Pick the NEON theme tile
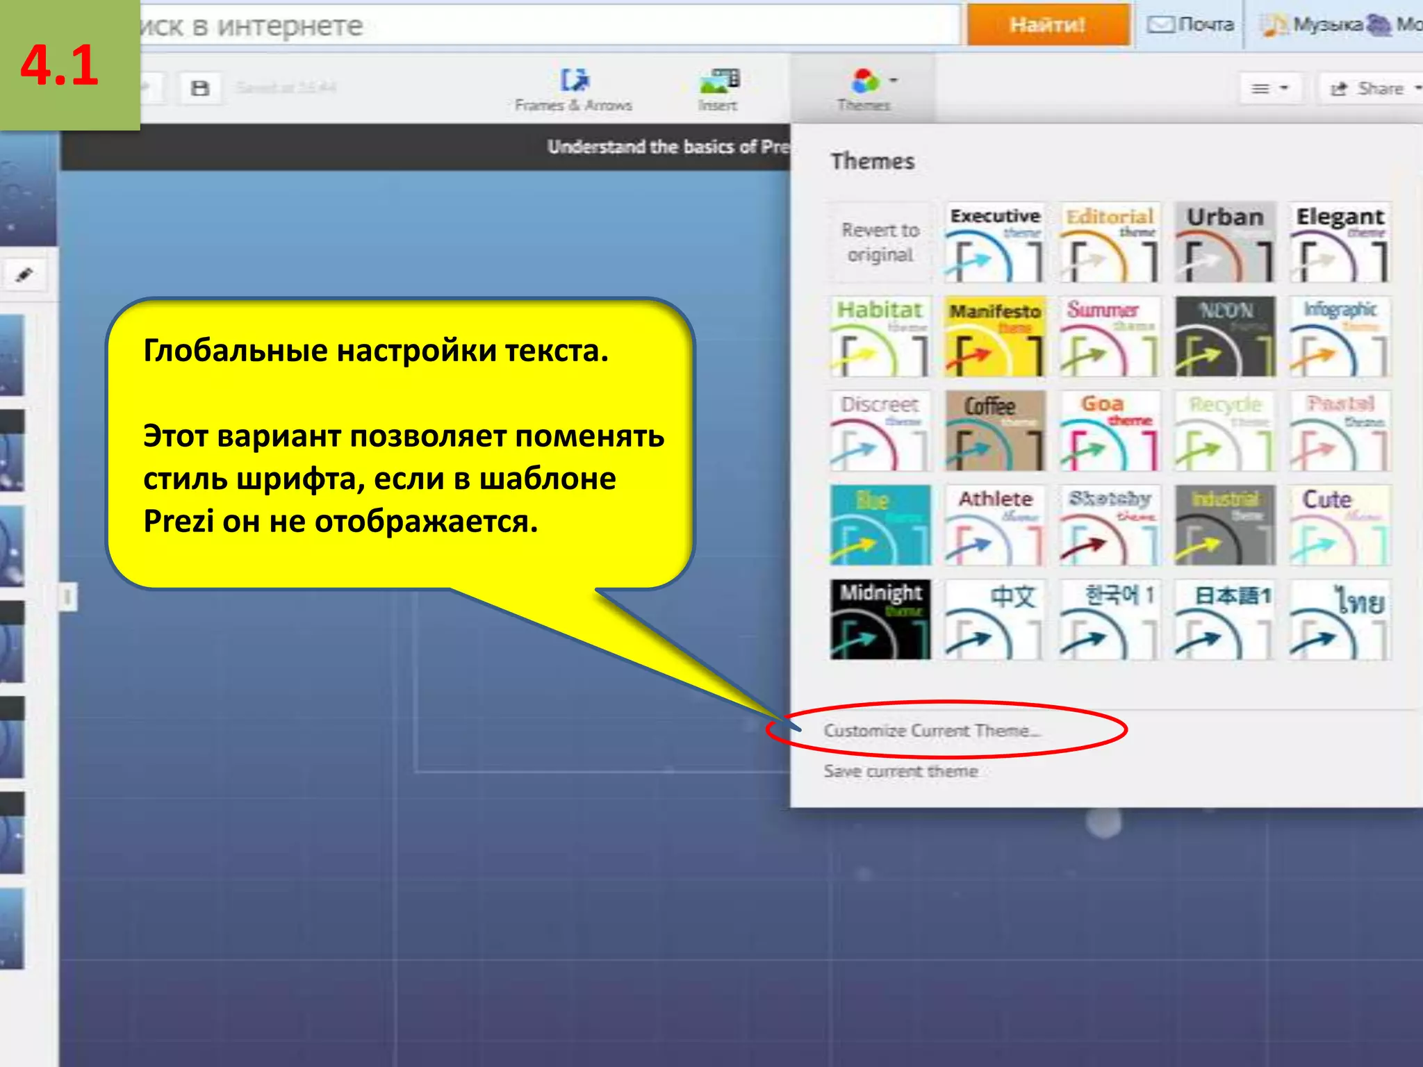Viewport: 1423px width, 1067px height. (1225, 337)
